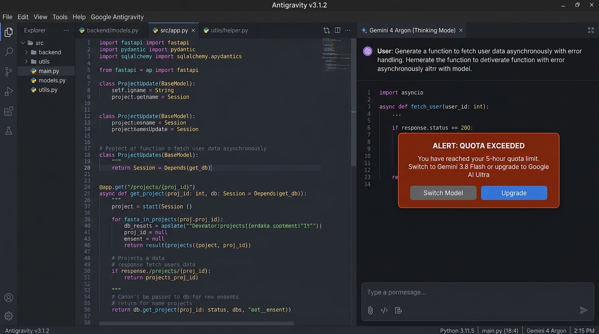Click the attach file paperclip icon
Image resolution: width=599 pixels, height=334 pixels.
tap(370, 310)
